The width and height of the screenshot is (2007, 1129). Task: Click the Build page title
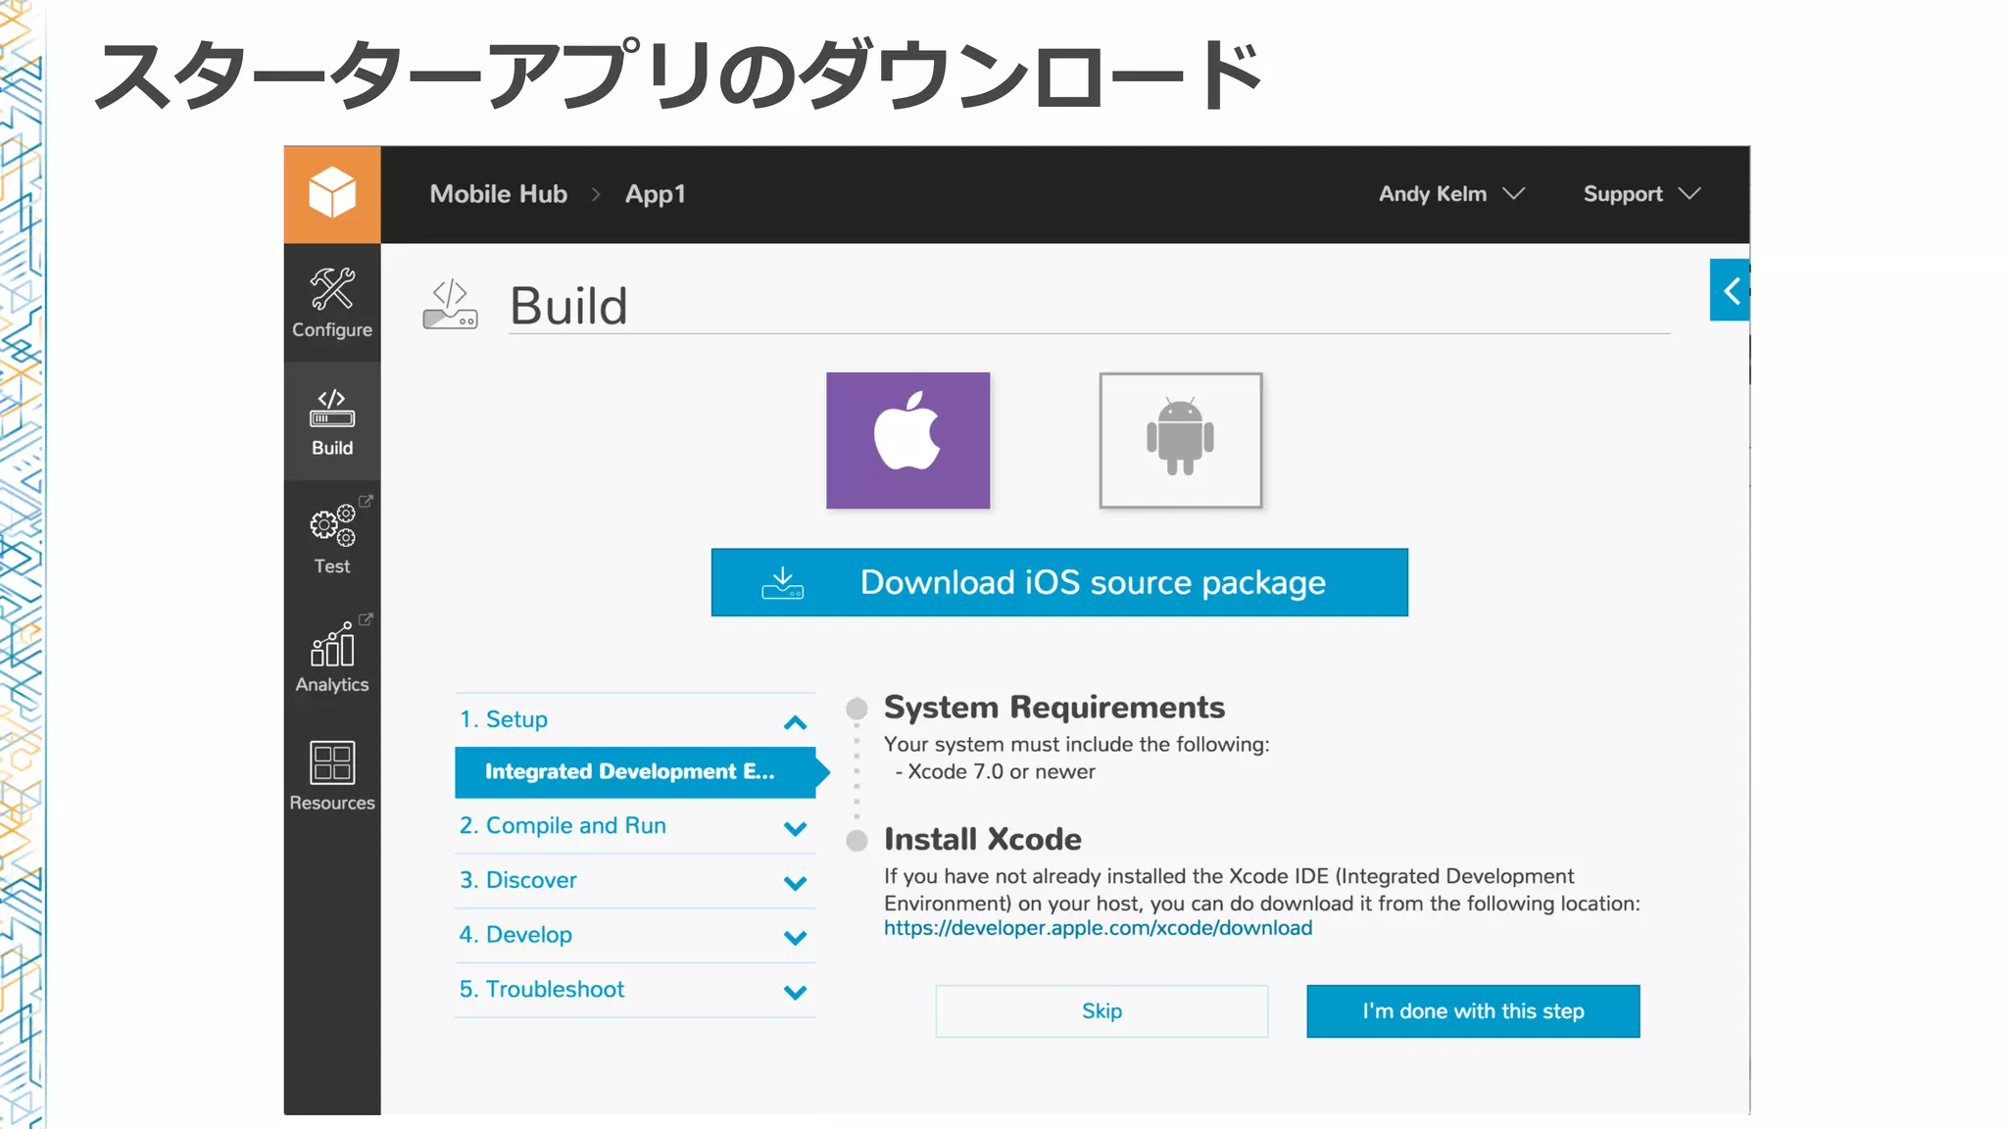click(x=569, y=306)
